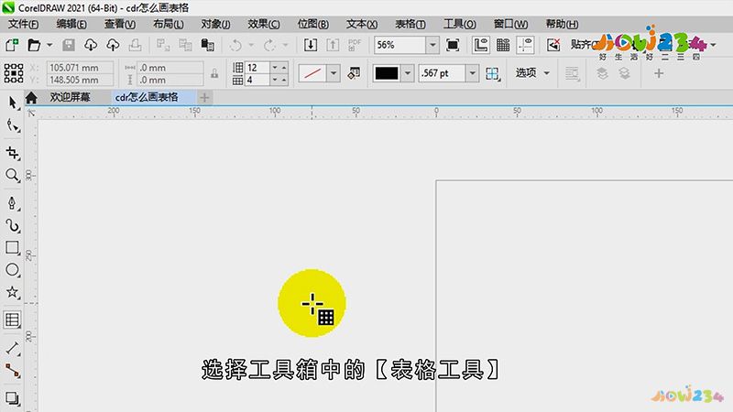Viewport: 733px width, 412px height.
Task: Select the Table tool in toolbox
Action: pyautogui.click(x=12, y=320)
